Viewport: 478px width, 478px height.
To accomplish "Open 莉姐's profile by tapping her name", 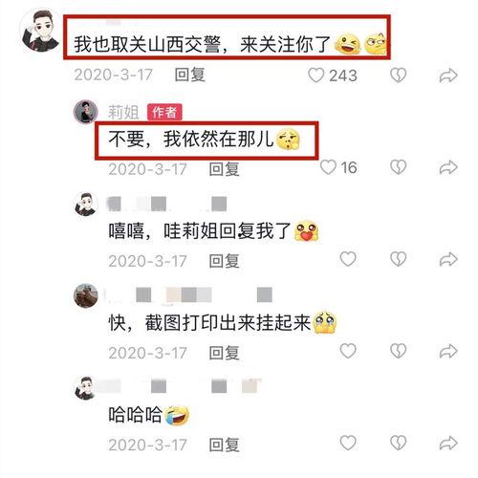I will coord(123,113).
